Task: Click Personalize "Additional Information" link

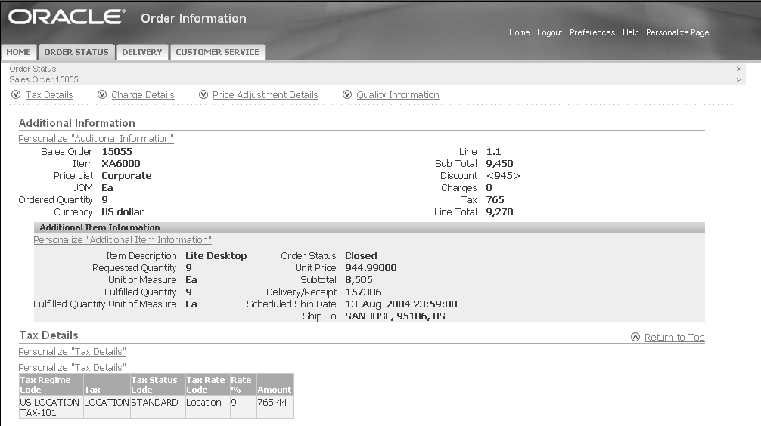Action: click(x=96, y=139)
